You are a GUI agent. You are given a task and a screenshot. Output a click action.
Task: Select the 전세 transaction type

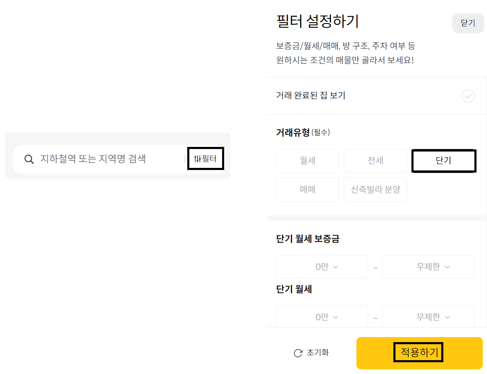click(x=375, y=161)
